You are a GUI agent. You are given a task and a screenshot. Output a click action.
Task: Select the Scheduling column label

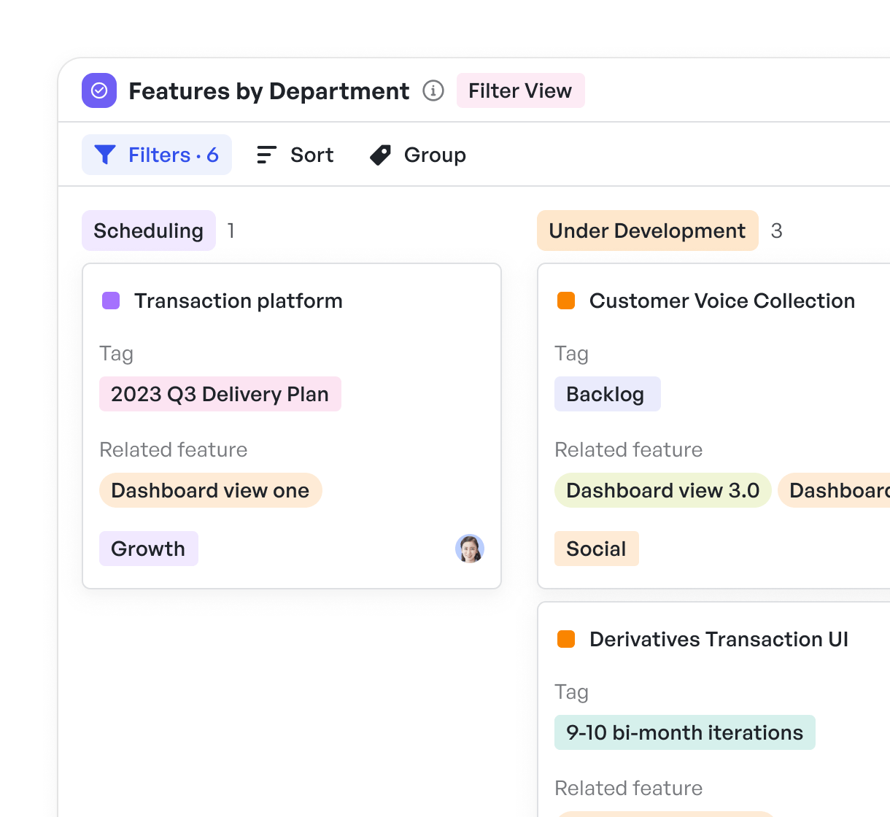pos(149,231)
